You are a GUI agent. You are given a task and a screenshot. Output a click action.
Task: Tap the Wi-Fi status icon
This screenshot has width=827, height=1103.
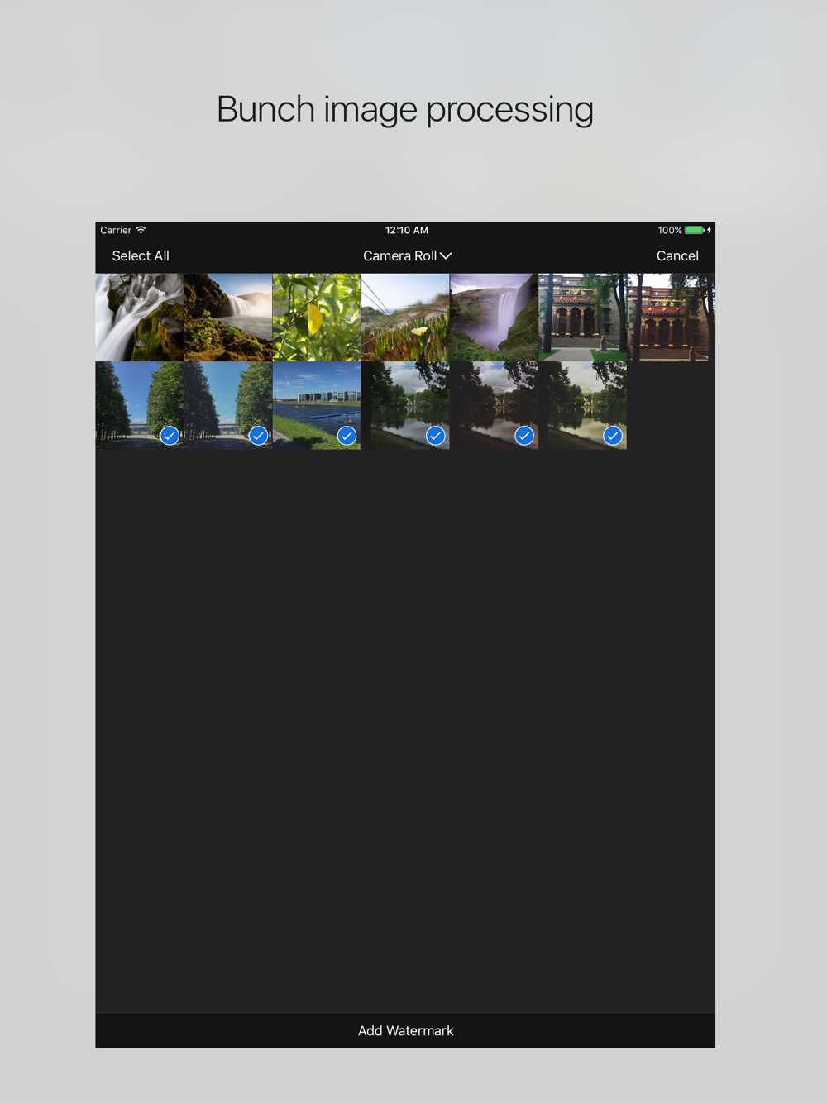pyautogui.click(x=141, y=230)
